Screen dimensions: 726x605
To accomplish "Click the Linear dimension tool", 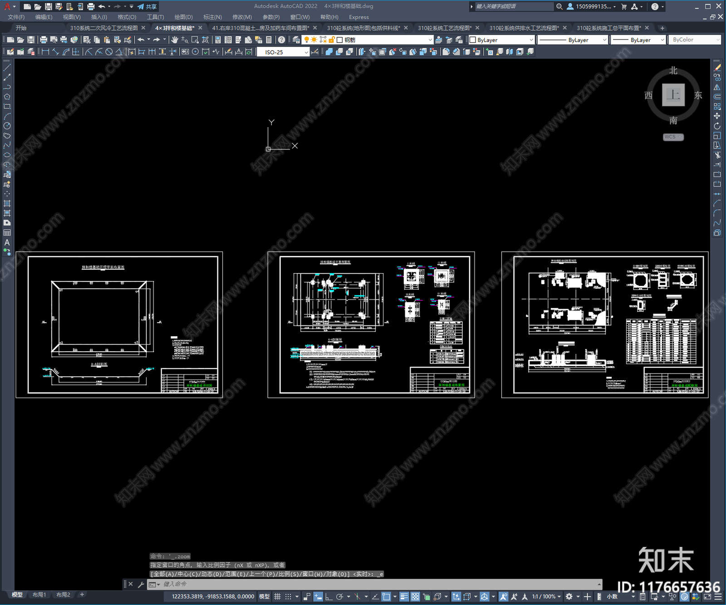I will click(45, 52).
